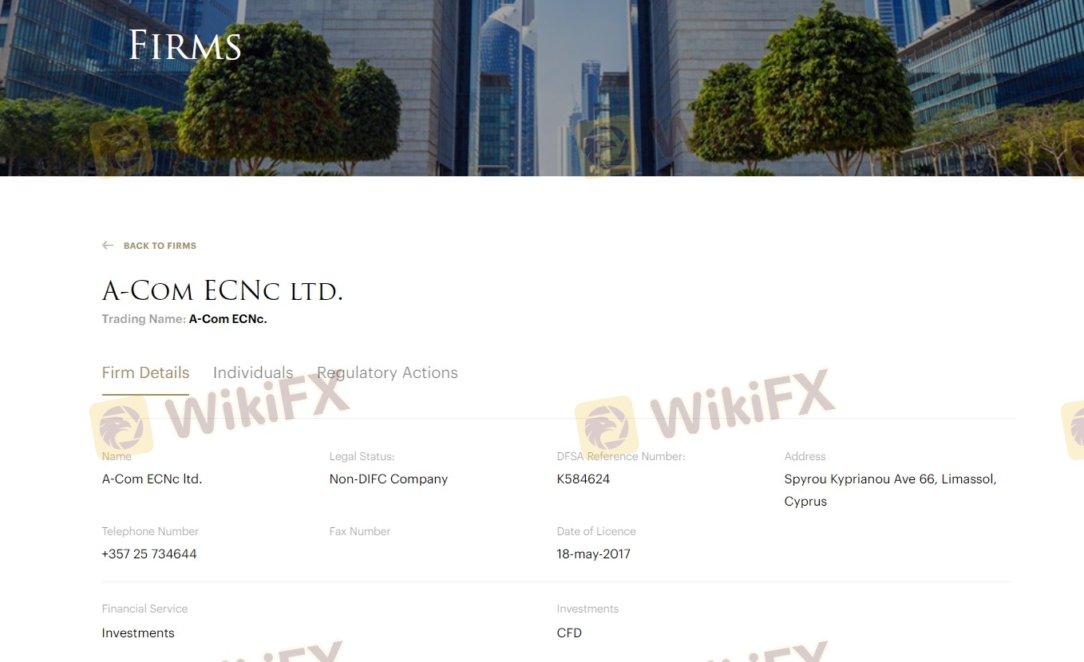
Task: Click the Spyrou Kyprianou Ave address
Action: tap(890, 491)
